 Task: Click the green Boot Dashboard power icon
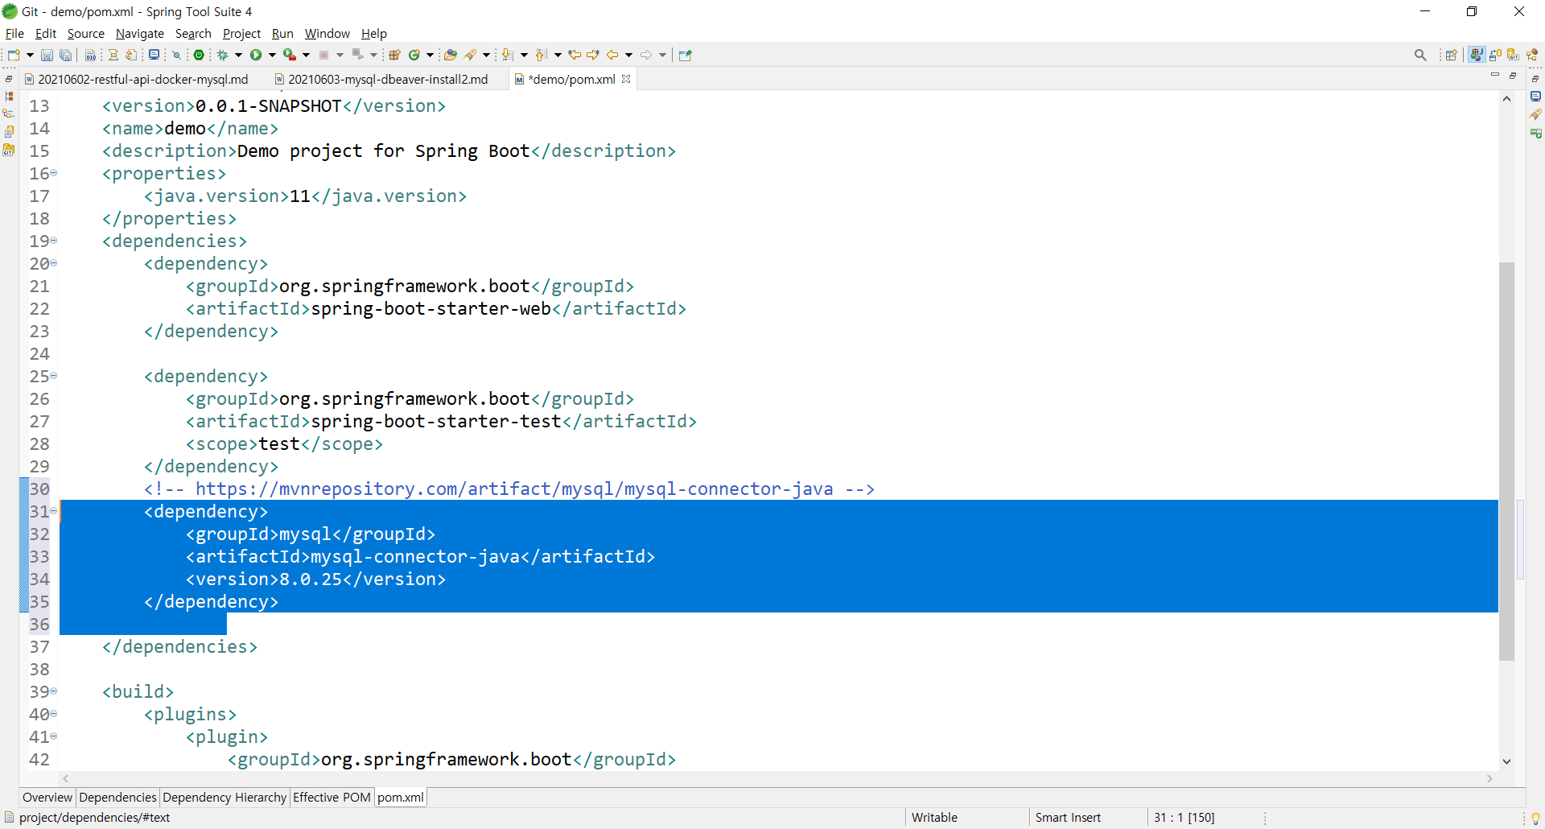click(x=199, y=55)
